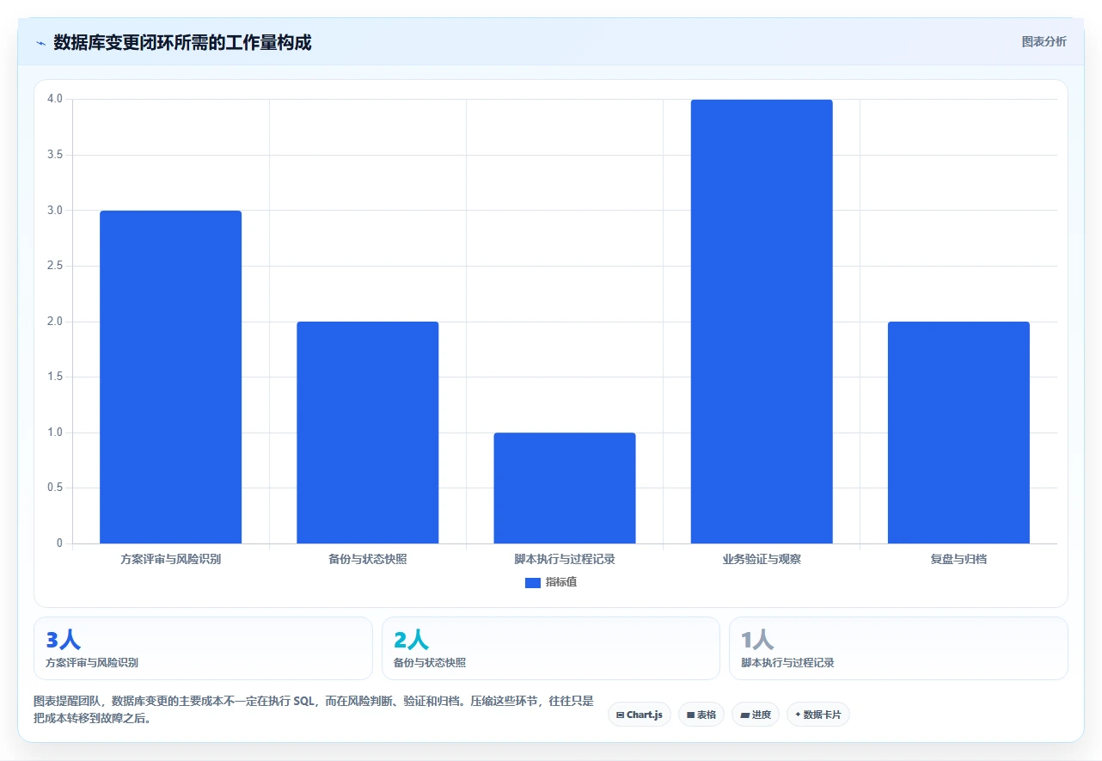
Task: Select the 脚本执行与过程记录 bar
Action: click(565, 488)
